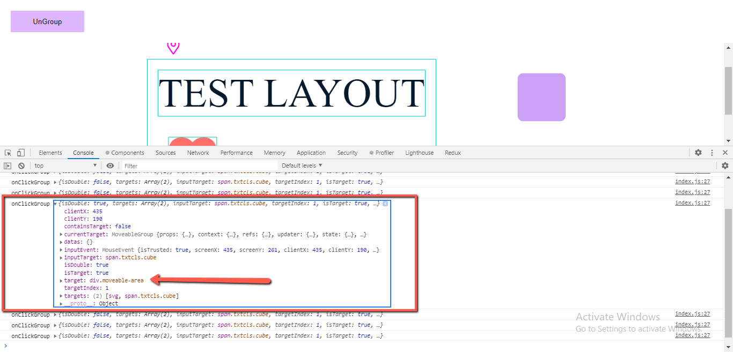Toggle the device toolbar icon
Image resolution: width=733 pixels, height=352 pixels.
pyautogui.click(x=21, y=153)
